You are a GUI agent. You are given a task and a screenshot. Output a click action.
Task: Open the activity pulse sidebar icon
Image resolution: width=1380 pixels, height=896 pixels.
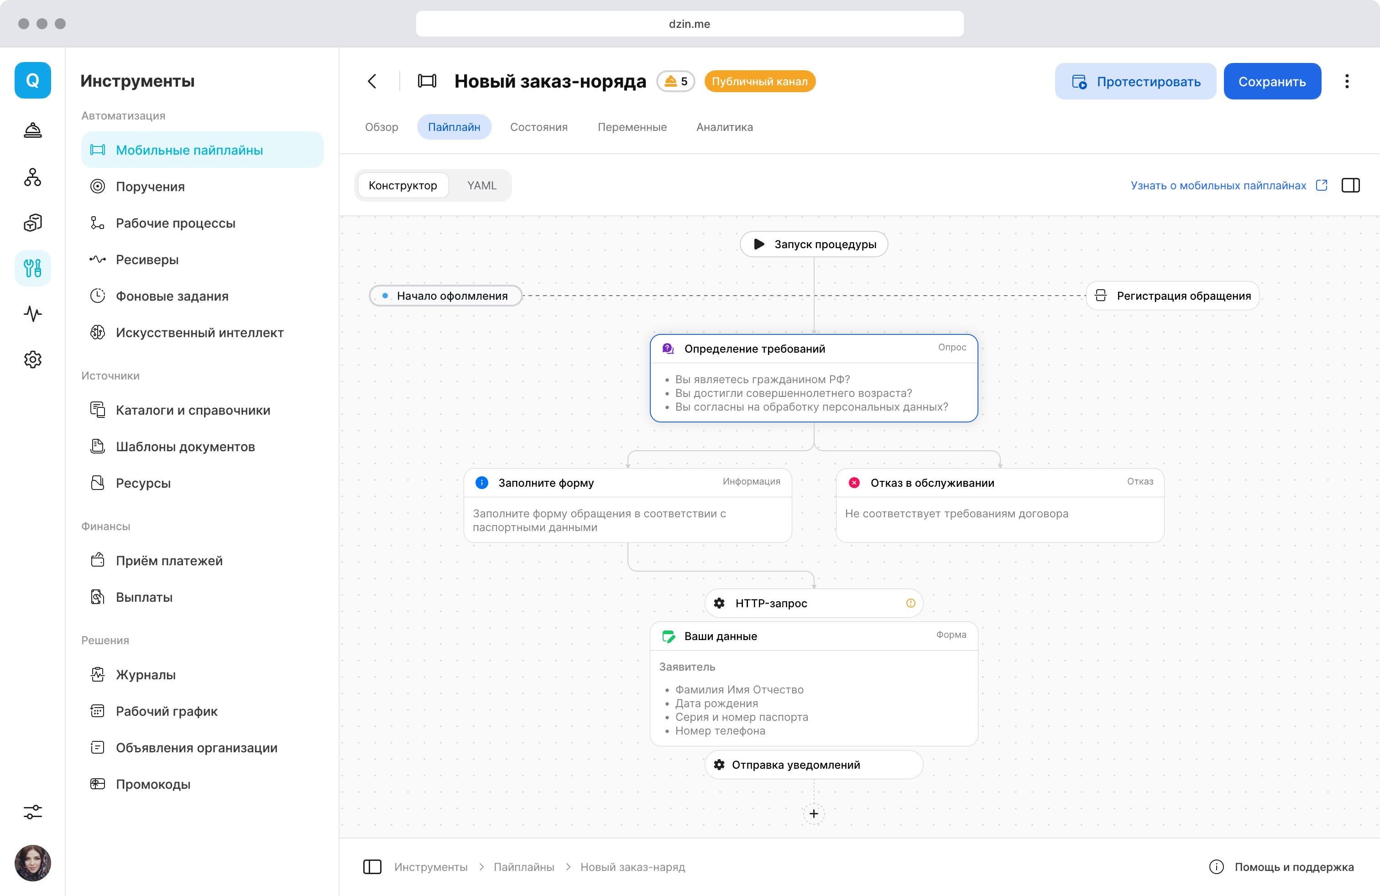(32, 313)
